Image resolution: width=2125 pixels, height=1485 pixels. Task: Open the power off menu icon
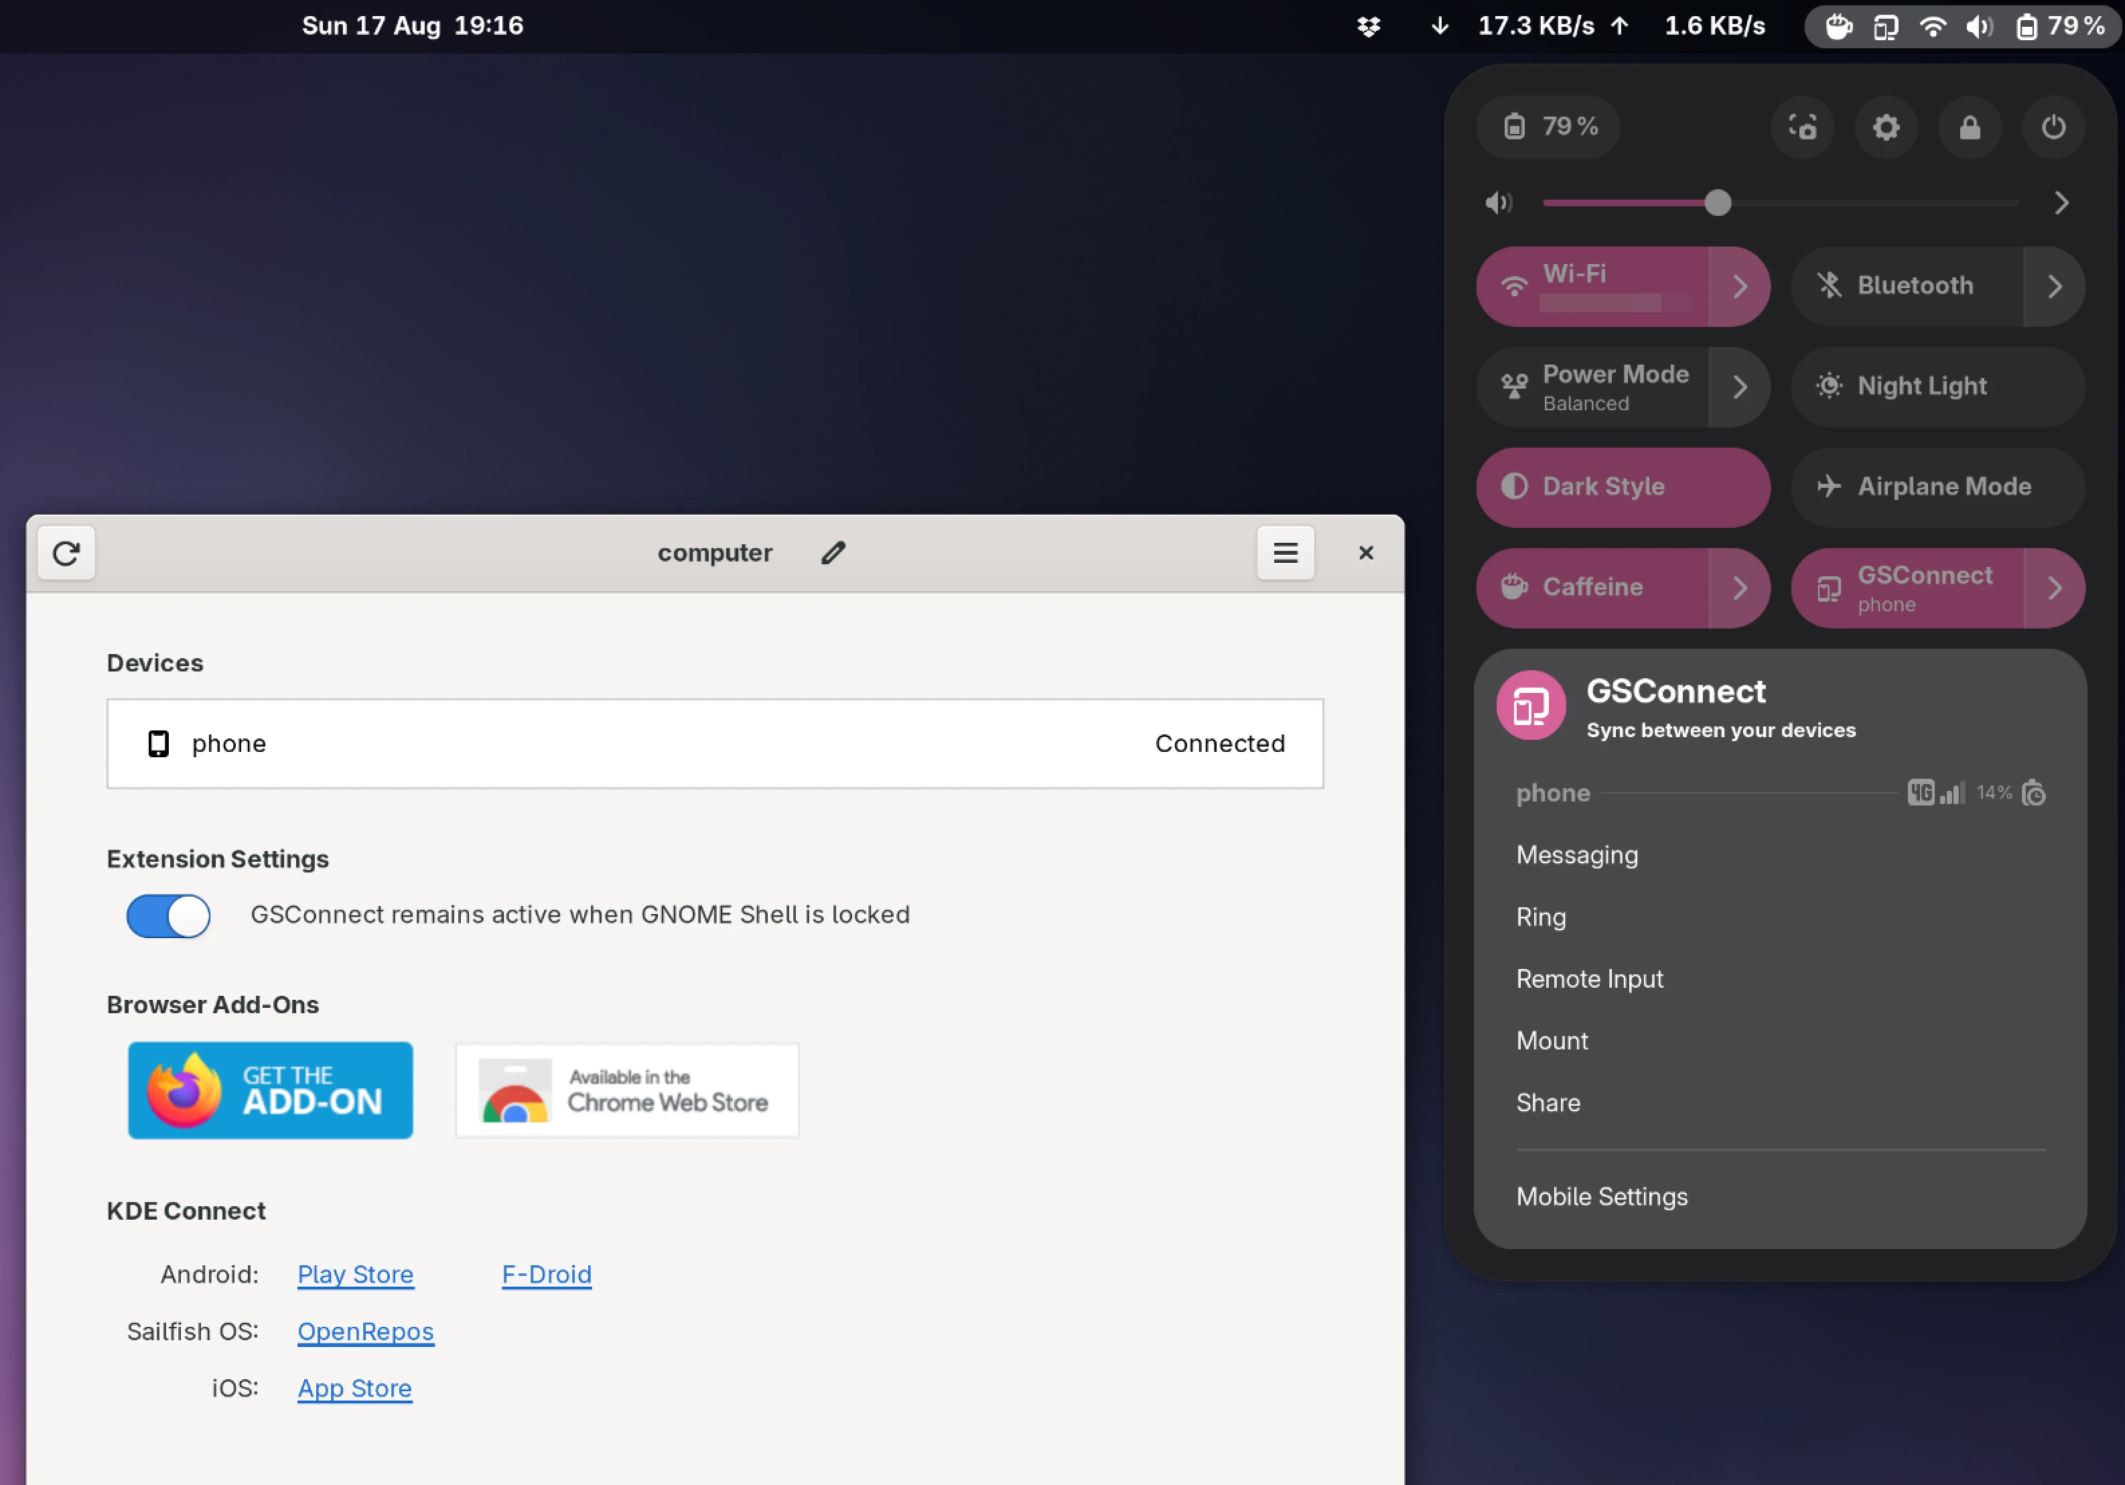tap(2053, 127)
